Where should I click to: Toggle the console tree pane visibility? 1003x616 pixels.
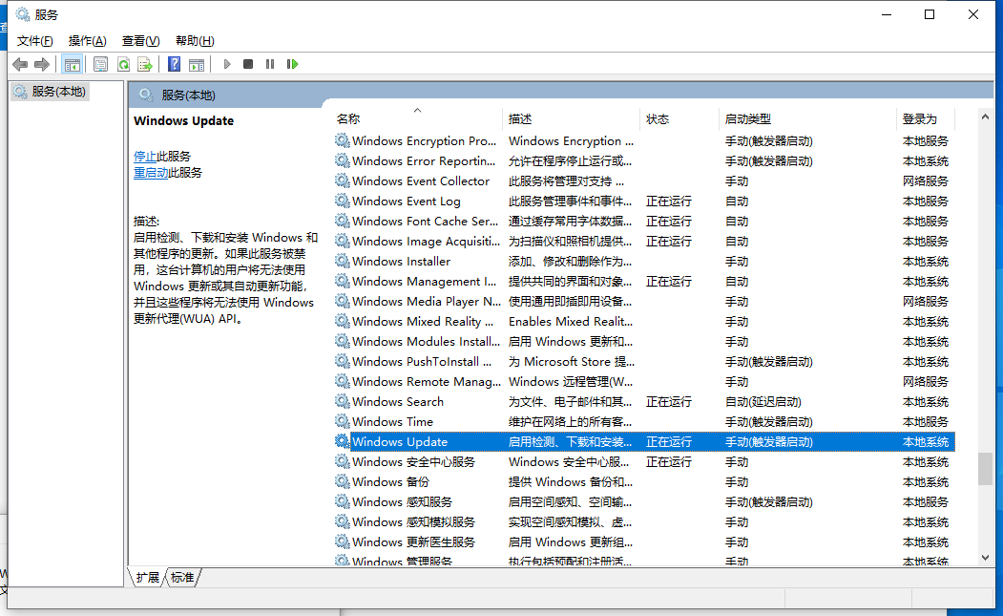[73, 64]
